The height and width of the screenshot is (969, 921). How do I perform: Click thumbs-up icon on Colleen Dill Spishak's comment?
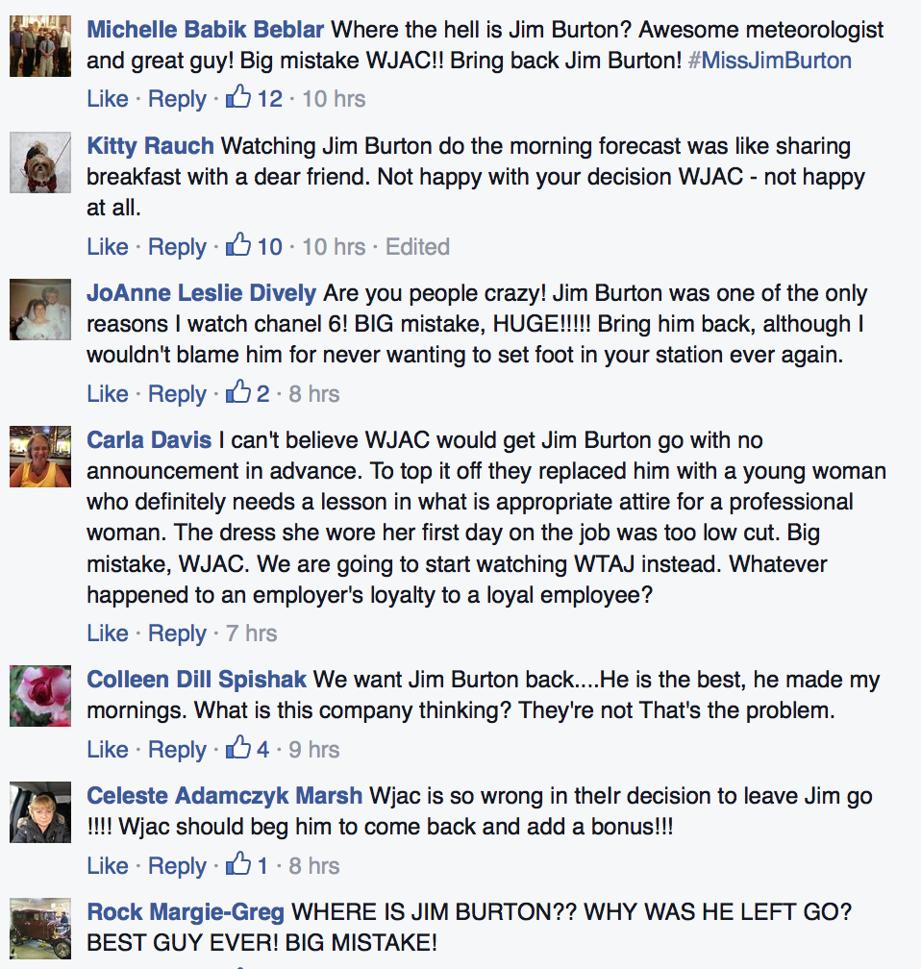click(x=238, y=748)
